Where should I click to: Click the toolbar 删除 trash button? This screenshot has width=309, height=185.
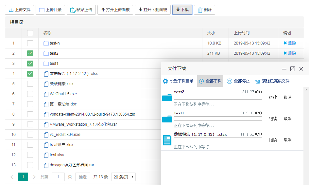point(205,10)
